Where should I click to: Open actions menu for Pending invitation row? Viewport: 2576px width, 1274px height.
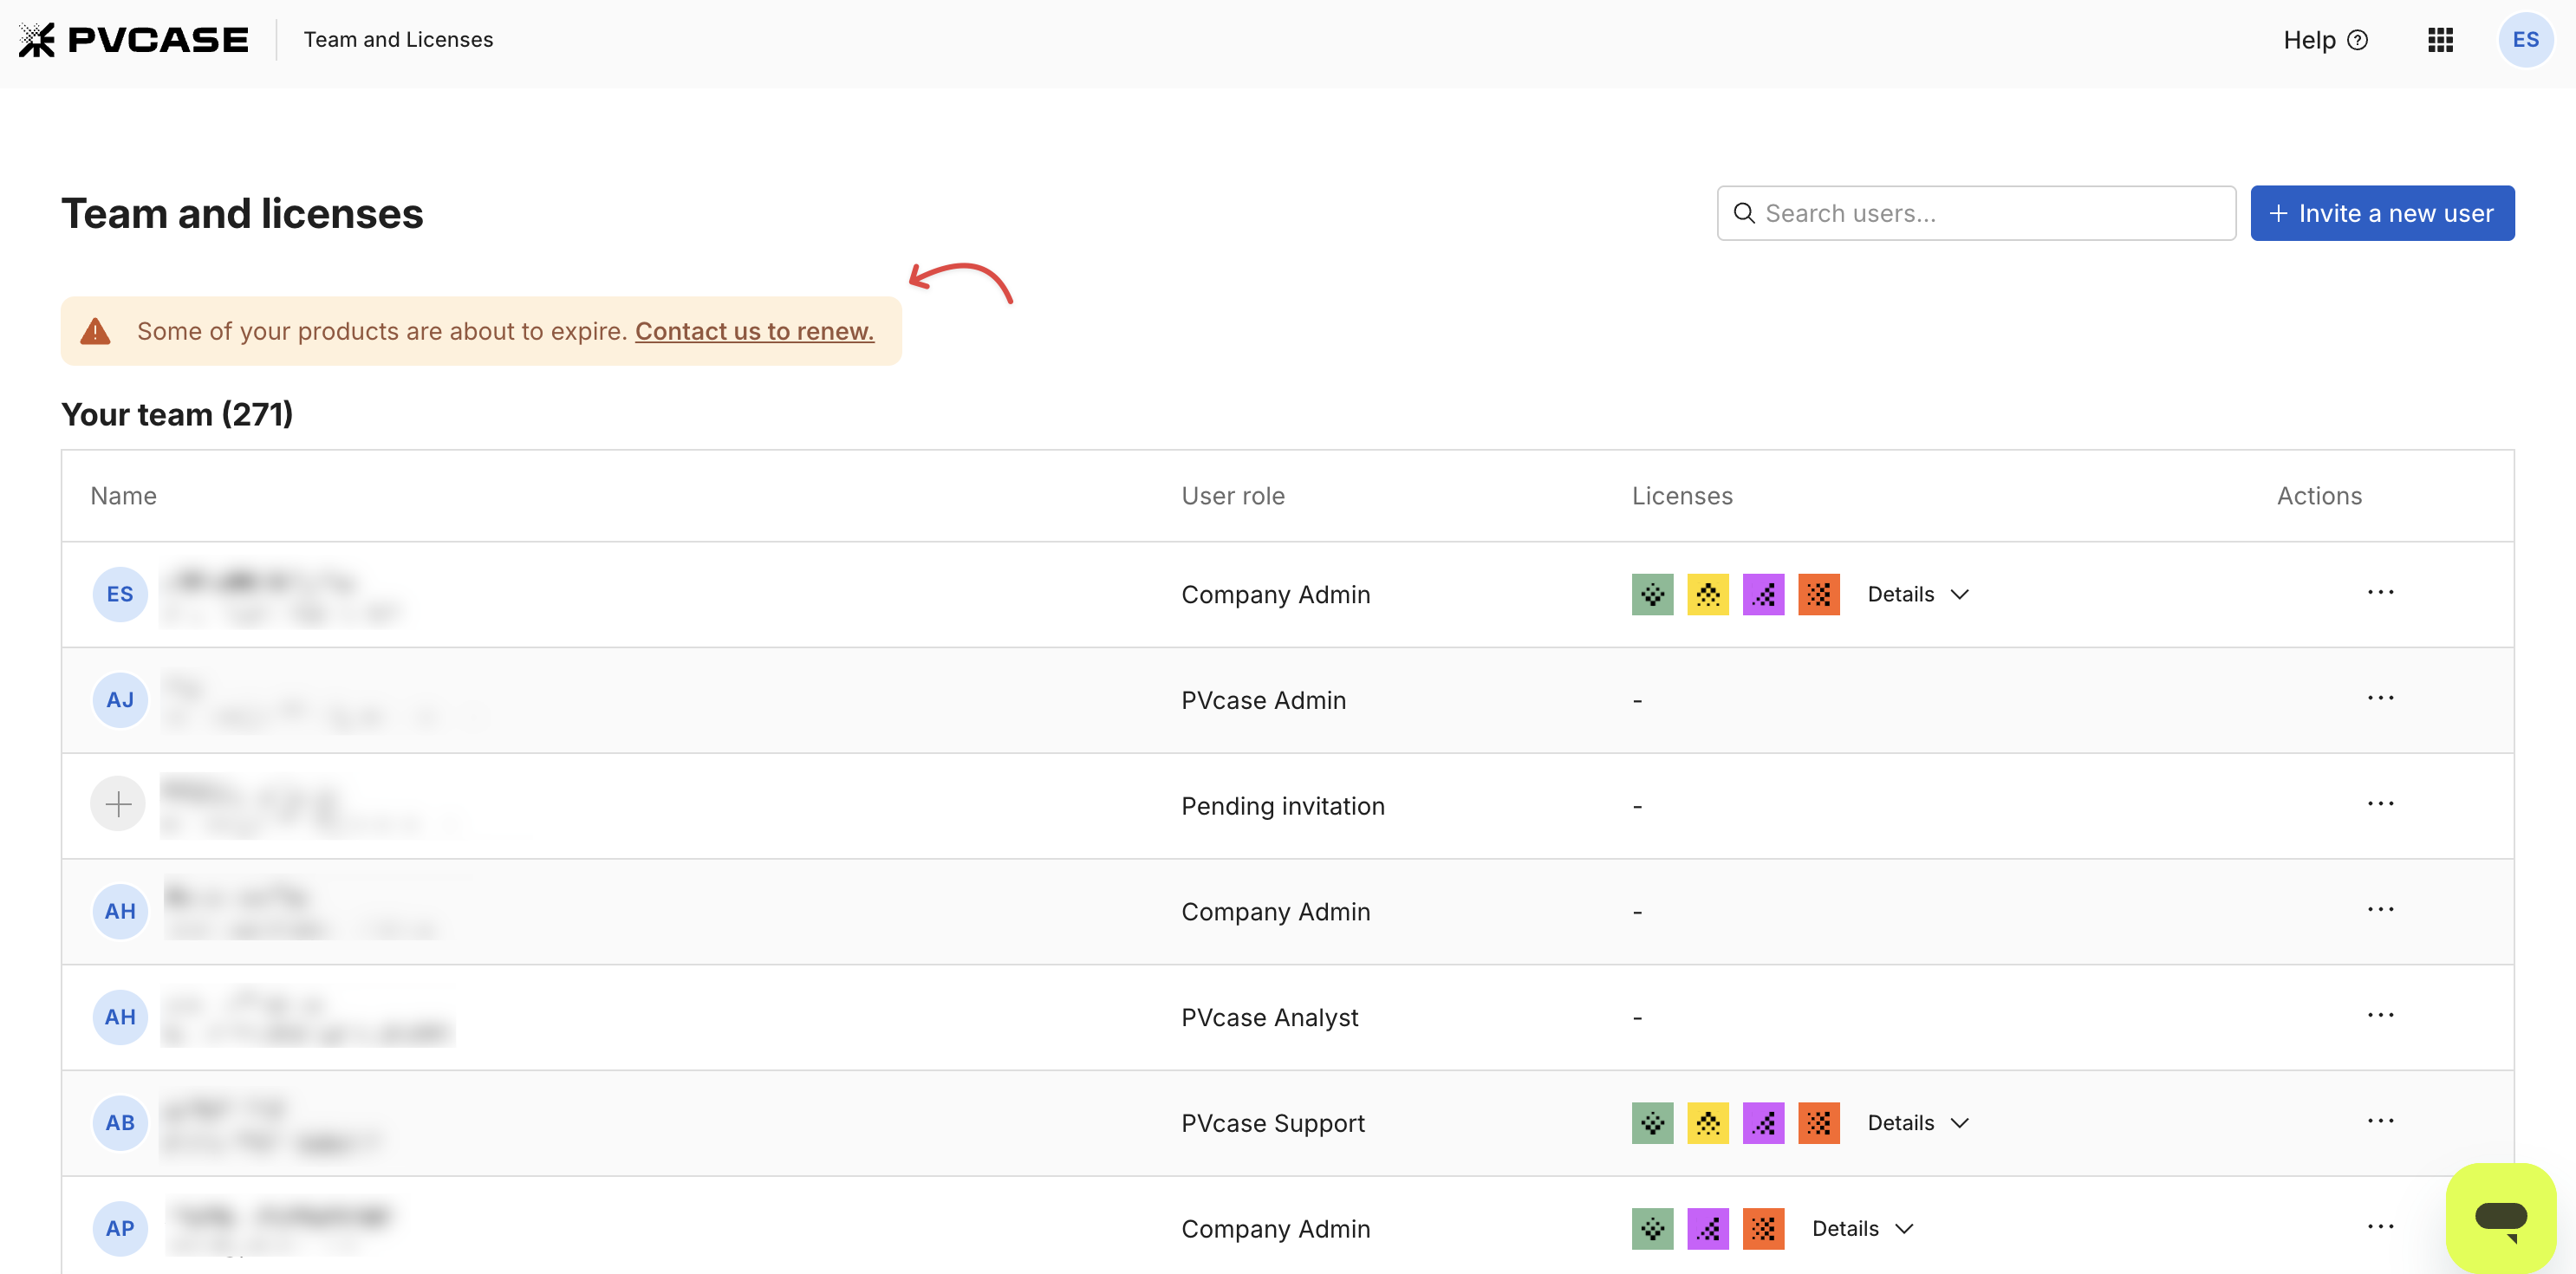point(2380,804)
